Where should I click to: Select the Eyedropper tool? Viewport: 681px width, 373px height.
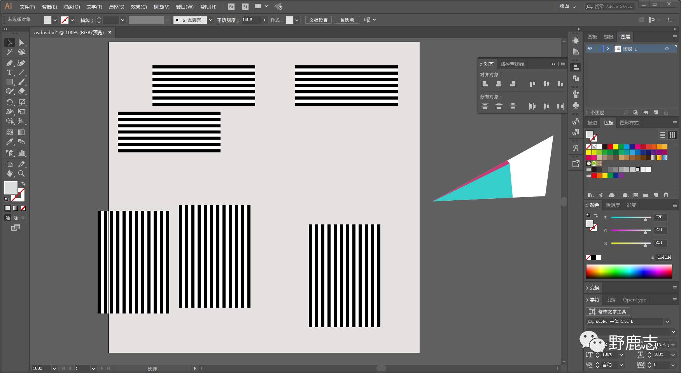click(10, 142)
